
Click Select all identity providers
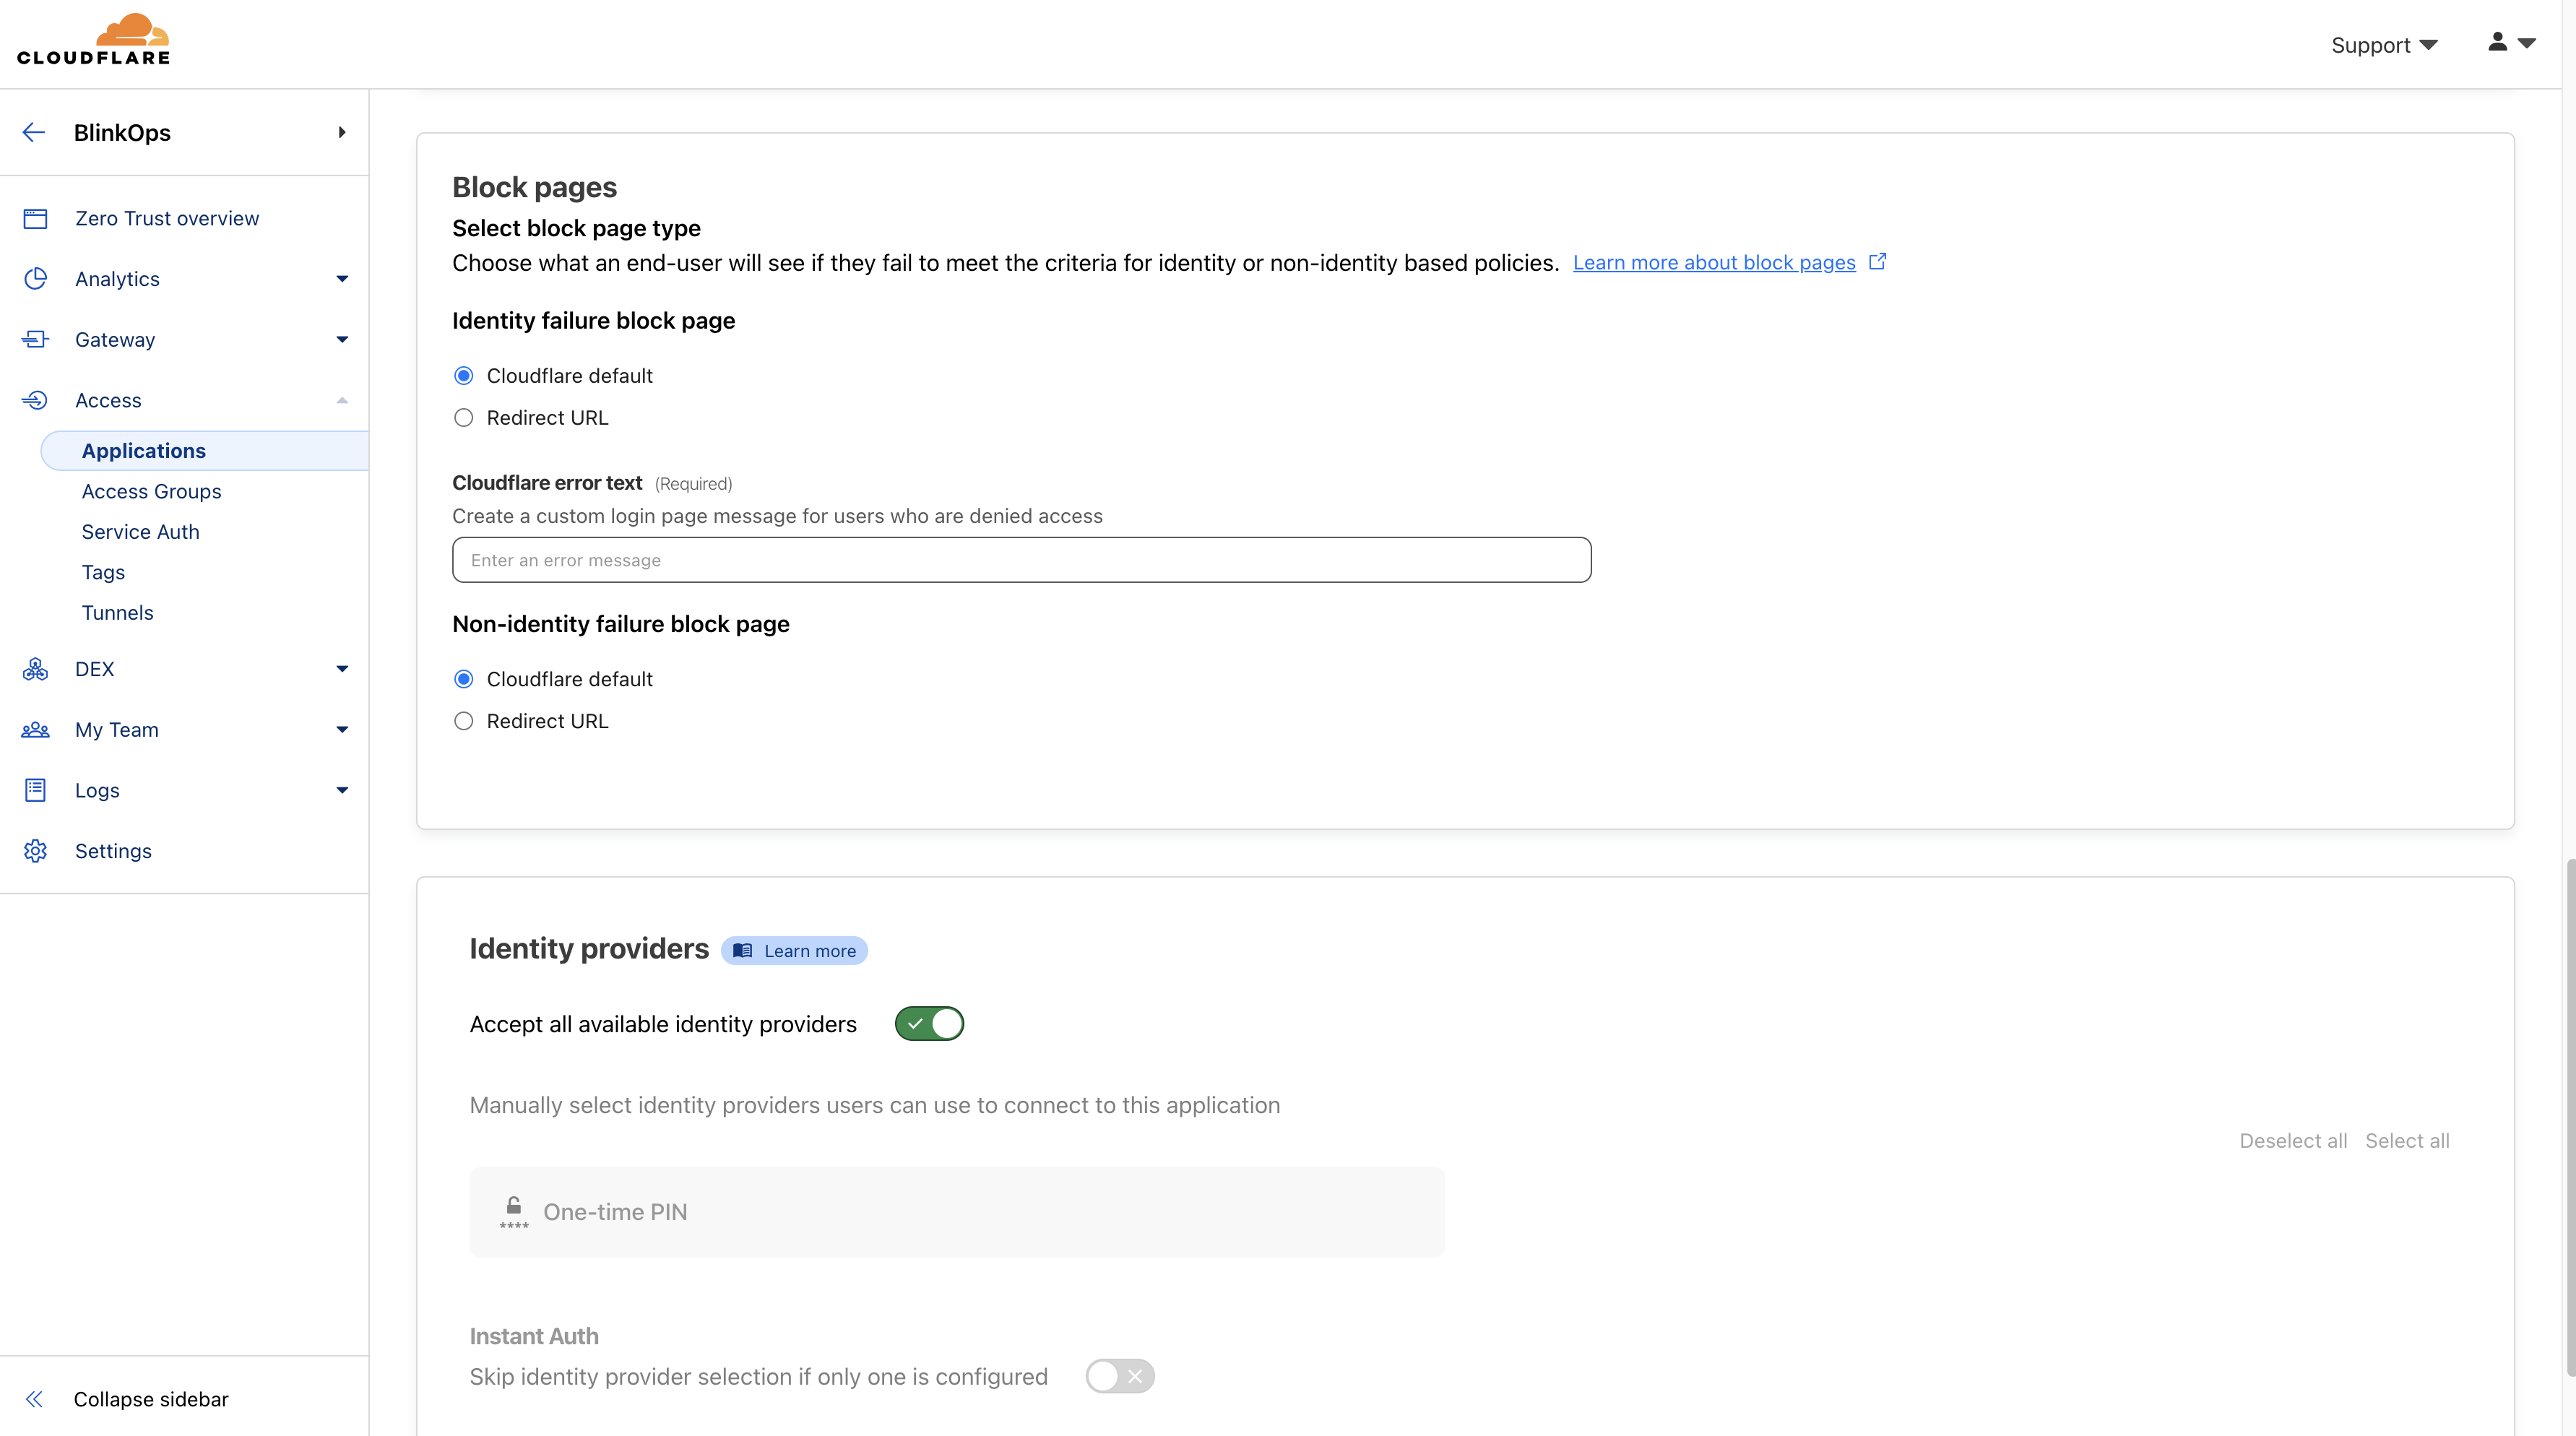2407,1141
